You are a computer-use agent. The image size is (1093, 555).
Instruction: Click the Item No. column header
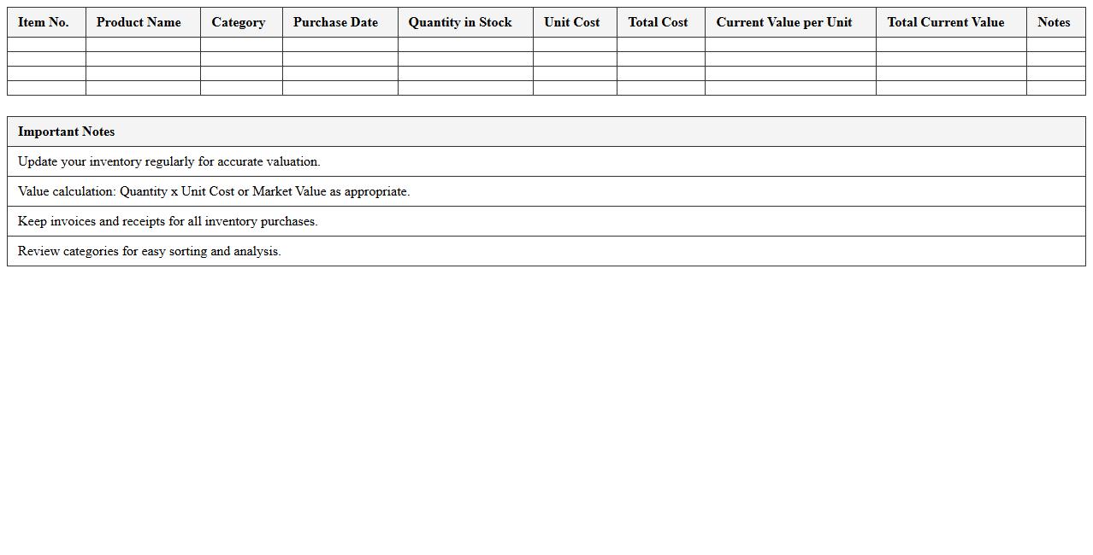click(44, 22)
